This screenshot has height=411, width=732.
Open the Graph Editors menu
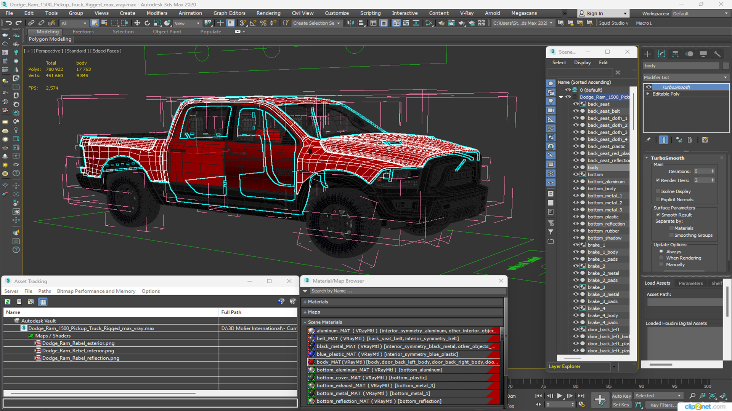229,13
